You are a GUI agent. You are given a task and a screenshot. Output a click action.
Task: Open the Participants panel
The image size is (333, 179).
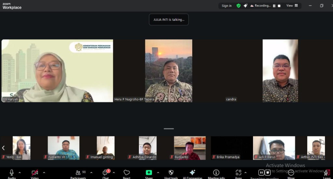point(78,173)
